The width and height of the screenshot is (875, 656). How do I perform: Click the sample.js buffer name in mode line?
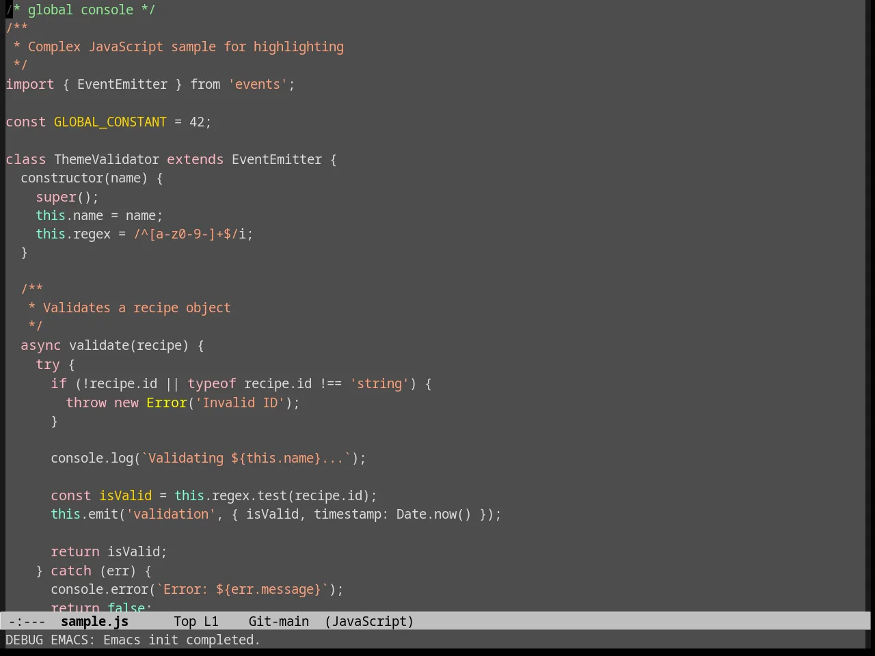[x=94, y=621]
